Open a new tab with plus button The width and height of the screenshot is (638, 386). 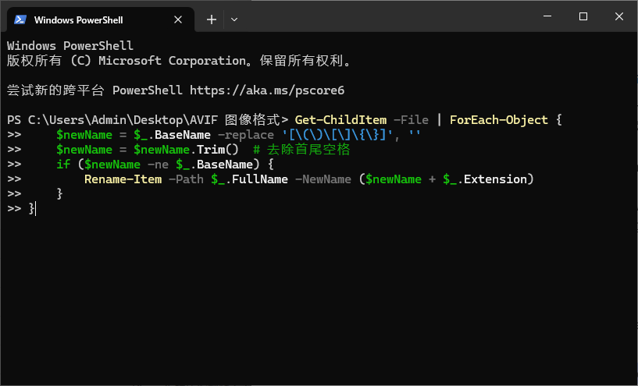[x=211, y=19]
